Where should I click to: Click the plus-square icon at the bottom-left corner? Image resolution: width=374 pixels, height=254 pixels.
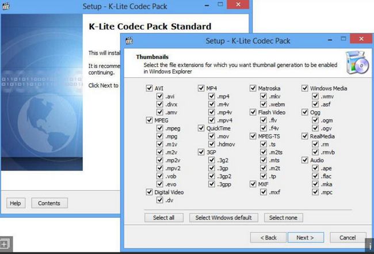pos(5,245)
